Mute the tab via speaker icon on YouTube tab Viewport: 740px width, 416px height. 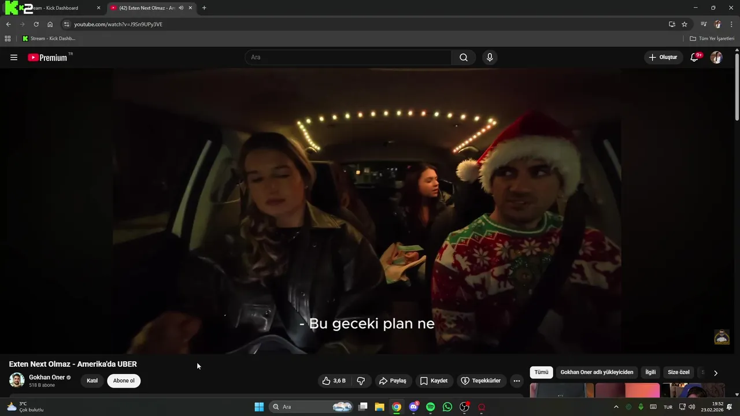(182, 8)
